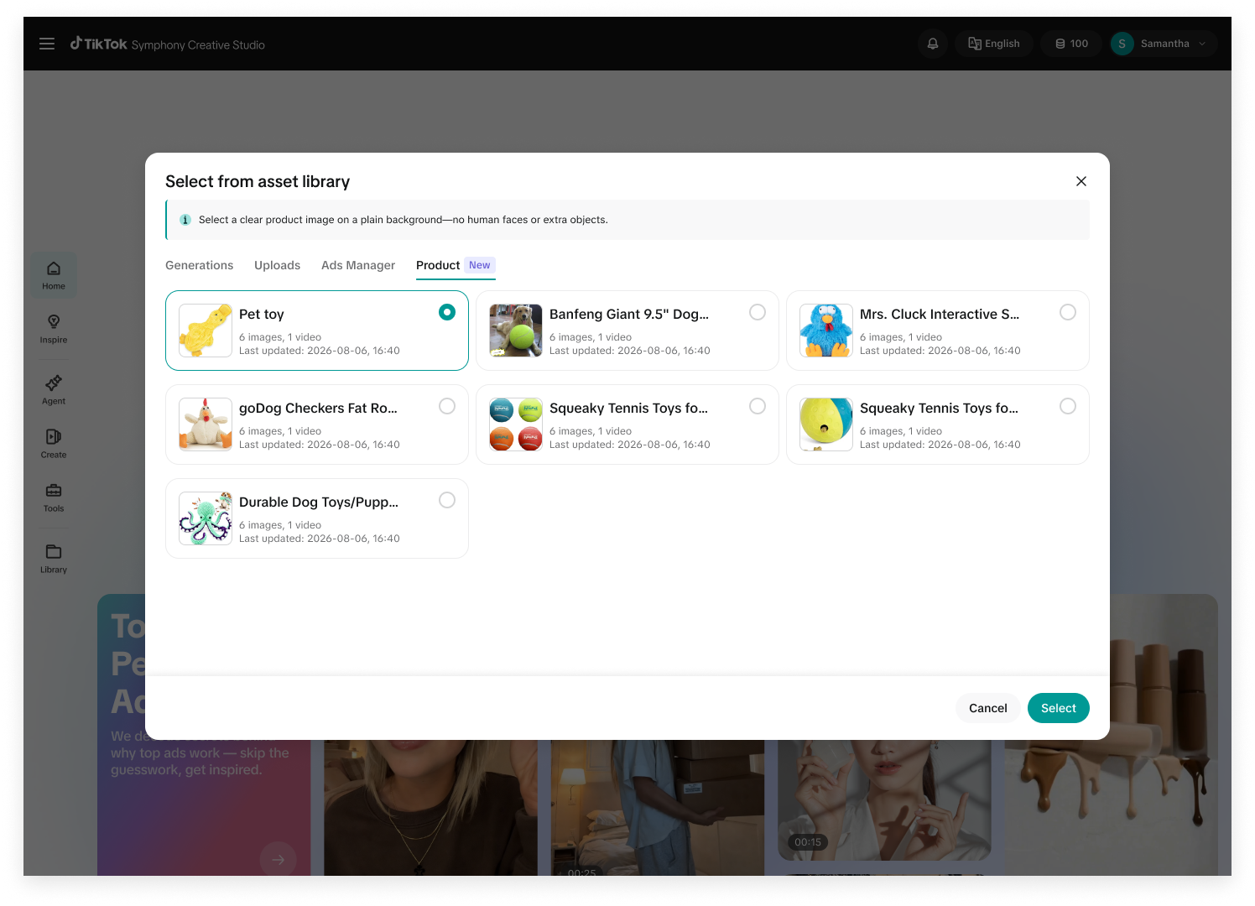1255x906 pixels.
Task: Click the Durable Dog Toys/Pupp... title
Action: 319,502
